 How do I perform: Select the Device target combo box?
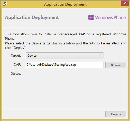click(x=65, y=55)
